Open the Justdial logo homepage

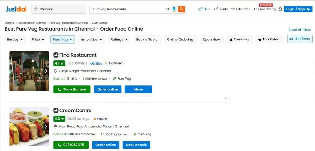(x=16, y=9)
